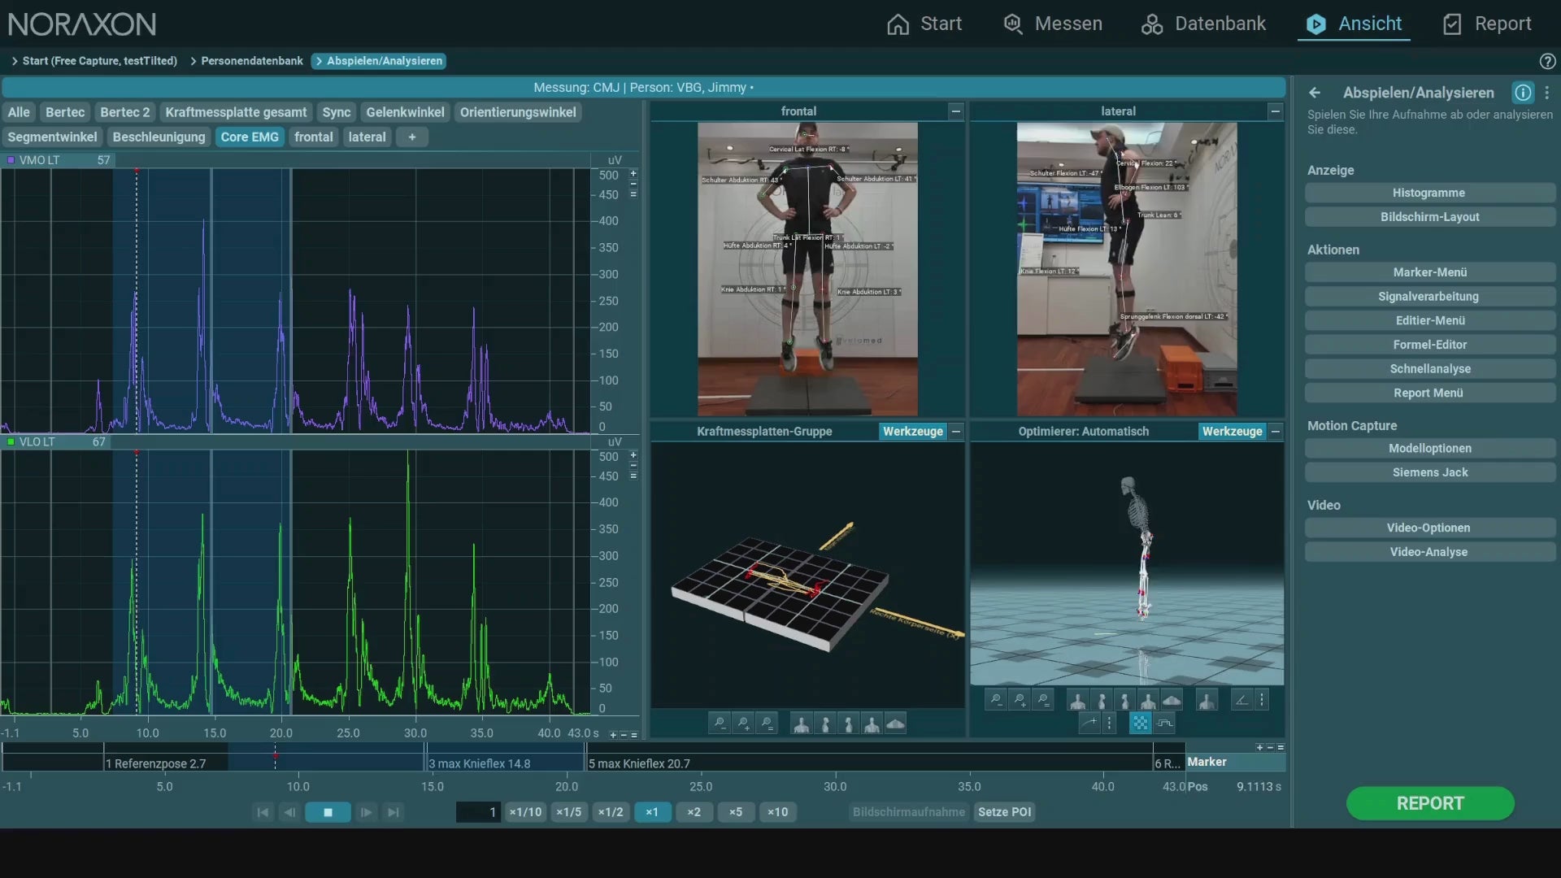Screen dimensions: 1561x878
Task: Go back with the left arrow icon
Action: tap(1315, 93)
